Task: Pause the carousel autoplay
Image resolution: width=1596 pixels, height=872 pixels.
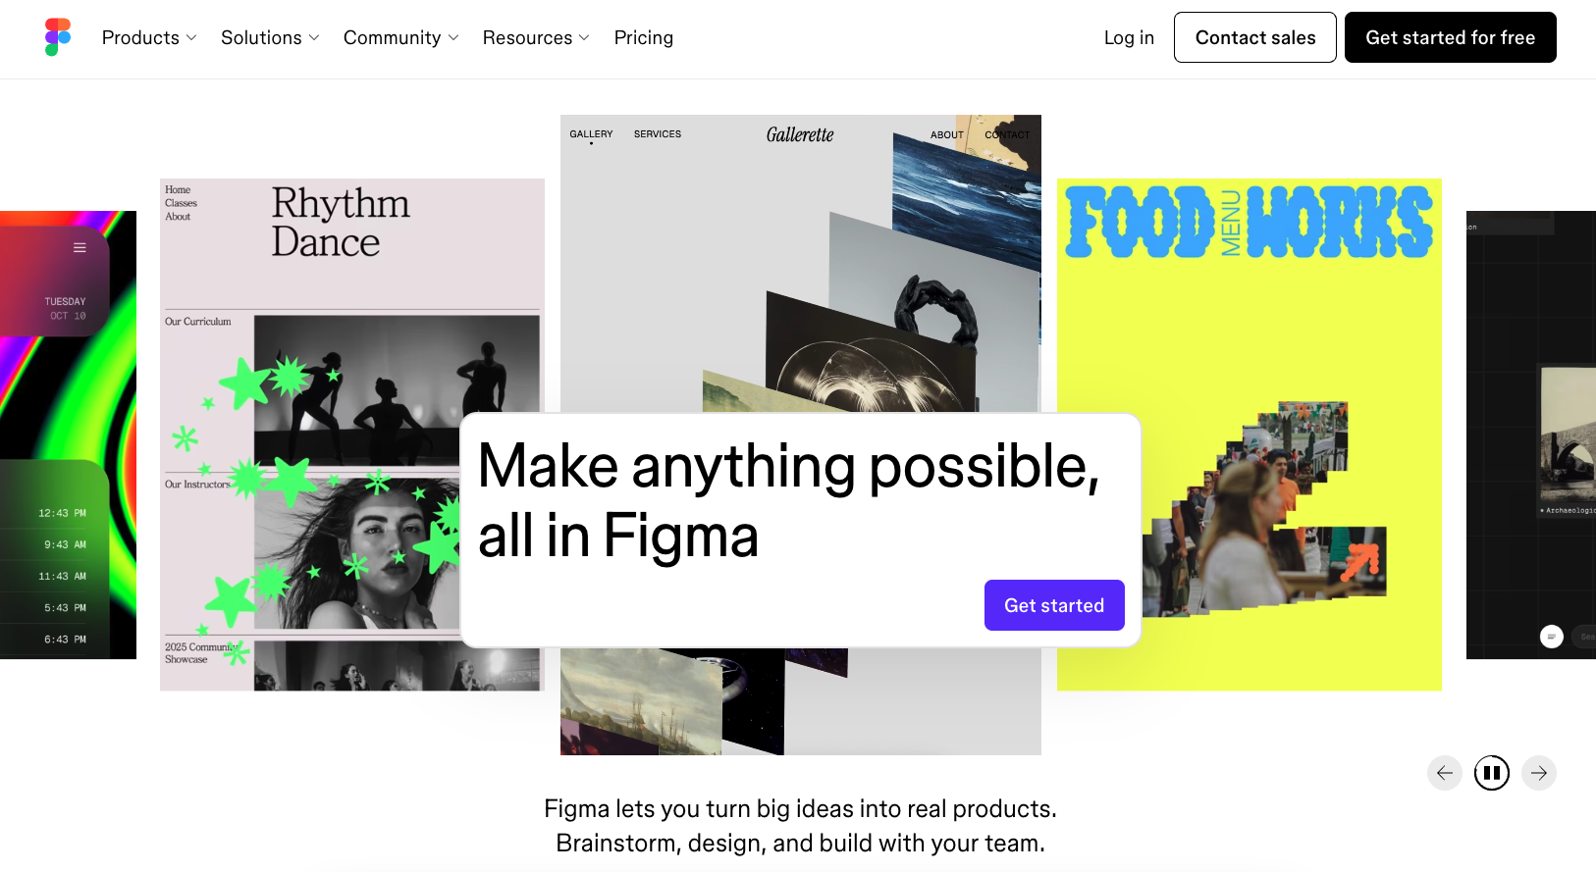Action: pos(1491,773)
